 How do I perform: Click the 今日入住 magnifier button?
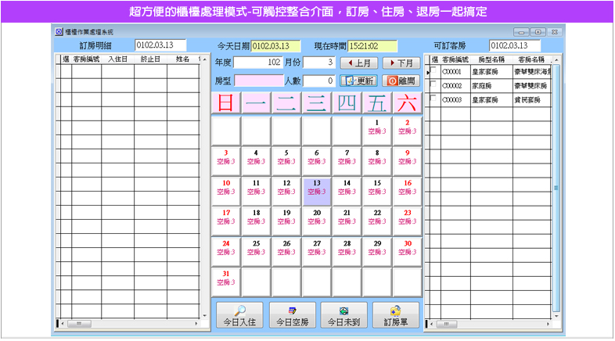coord(239,316)
